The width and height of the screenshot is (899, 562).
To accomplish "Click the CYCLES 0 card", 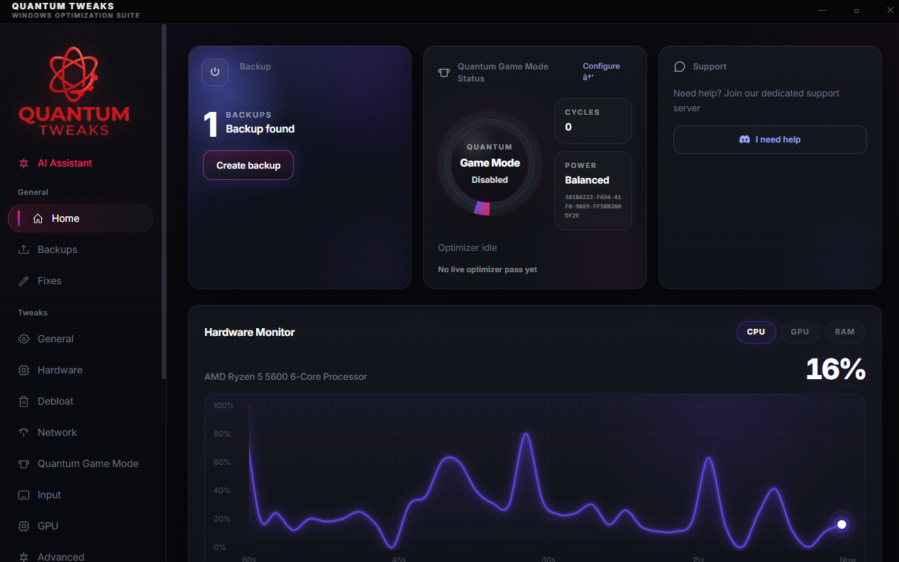I will click(592, 121).
